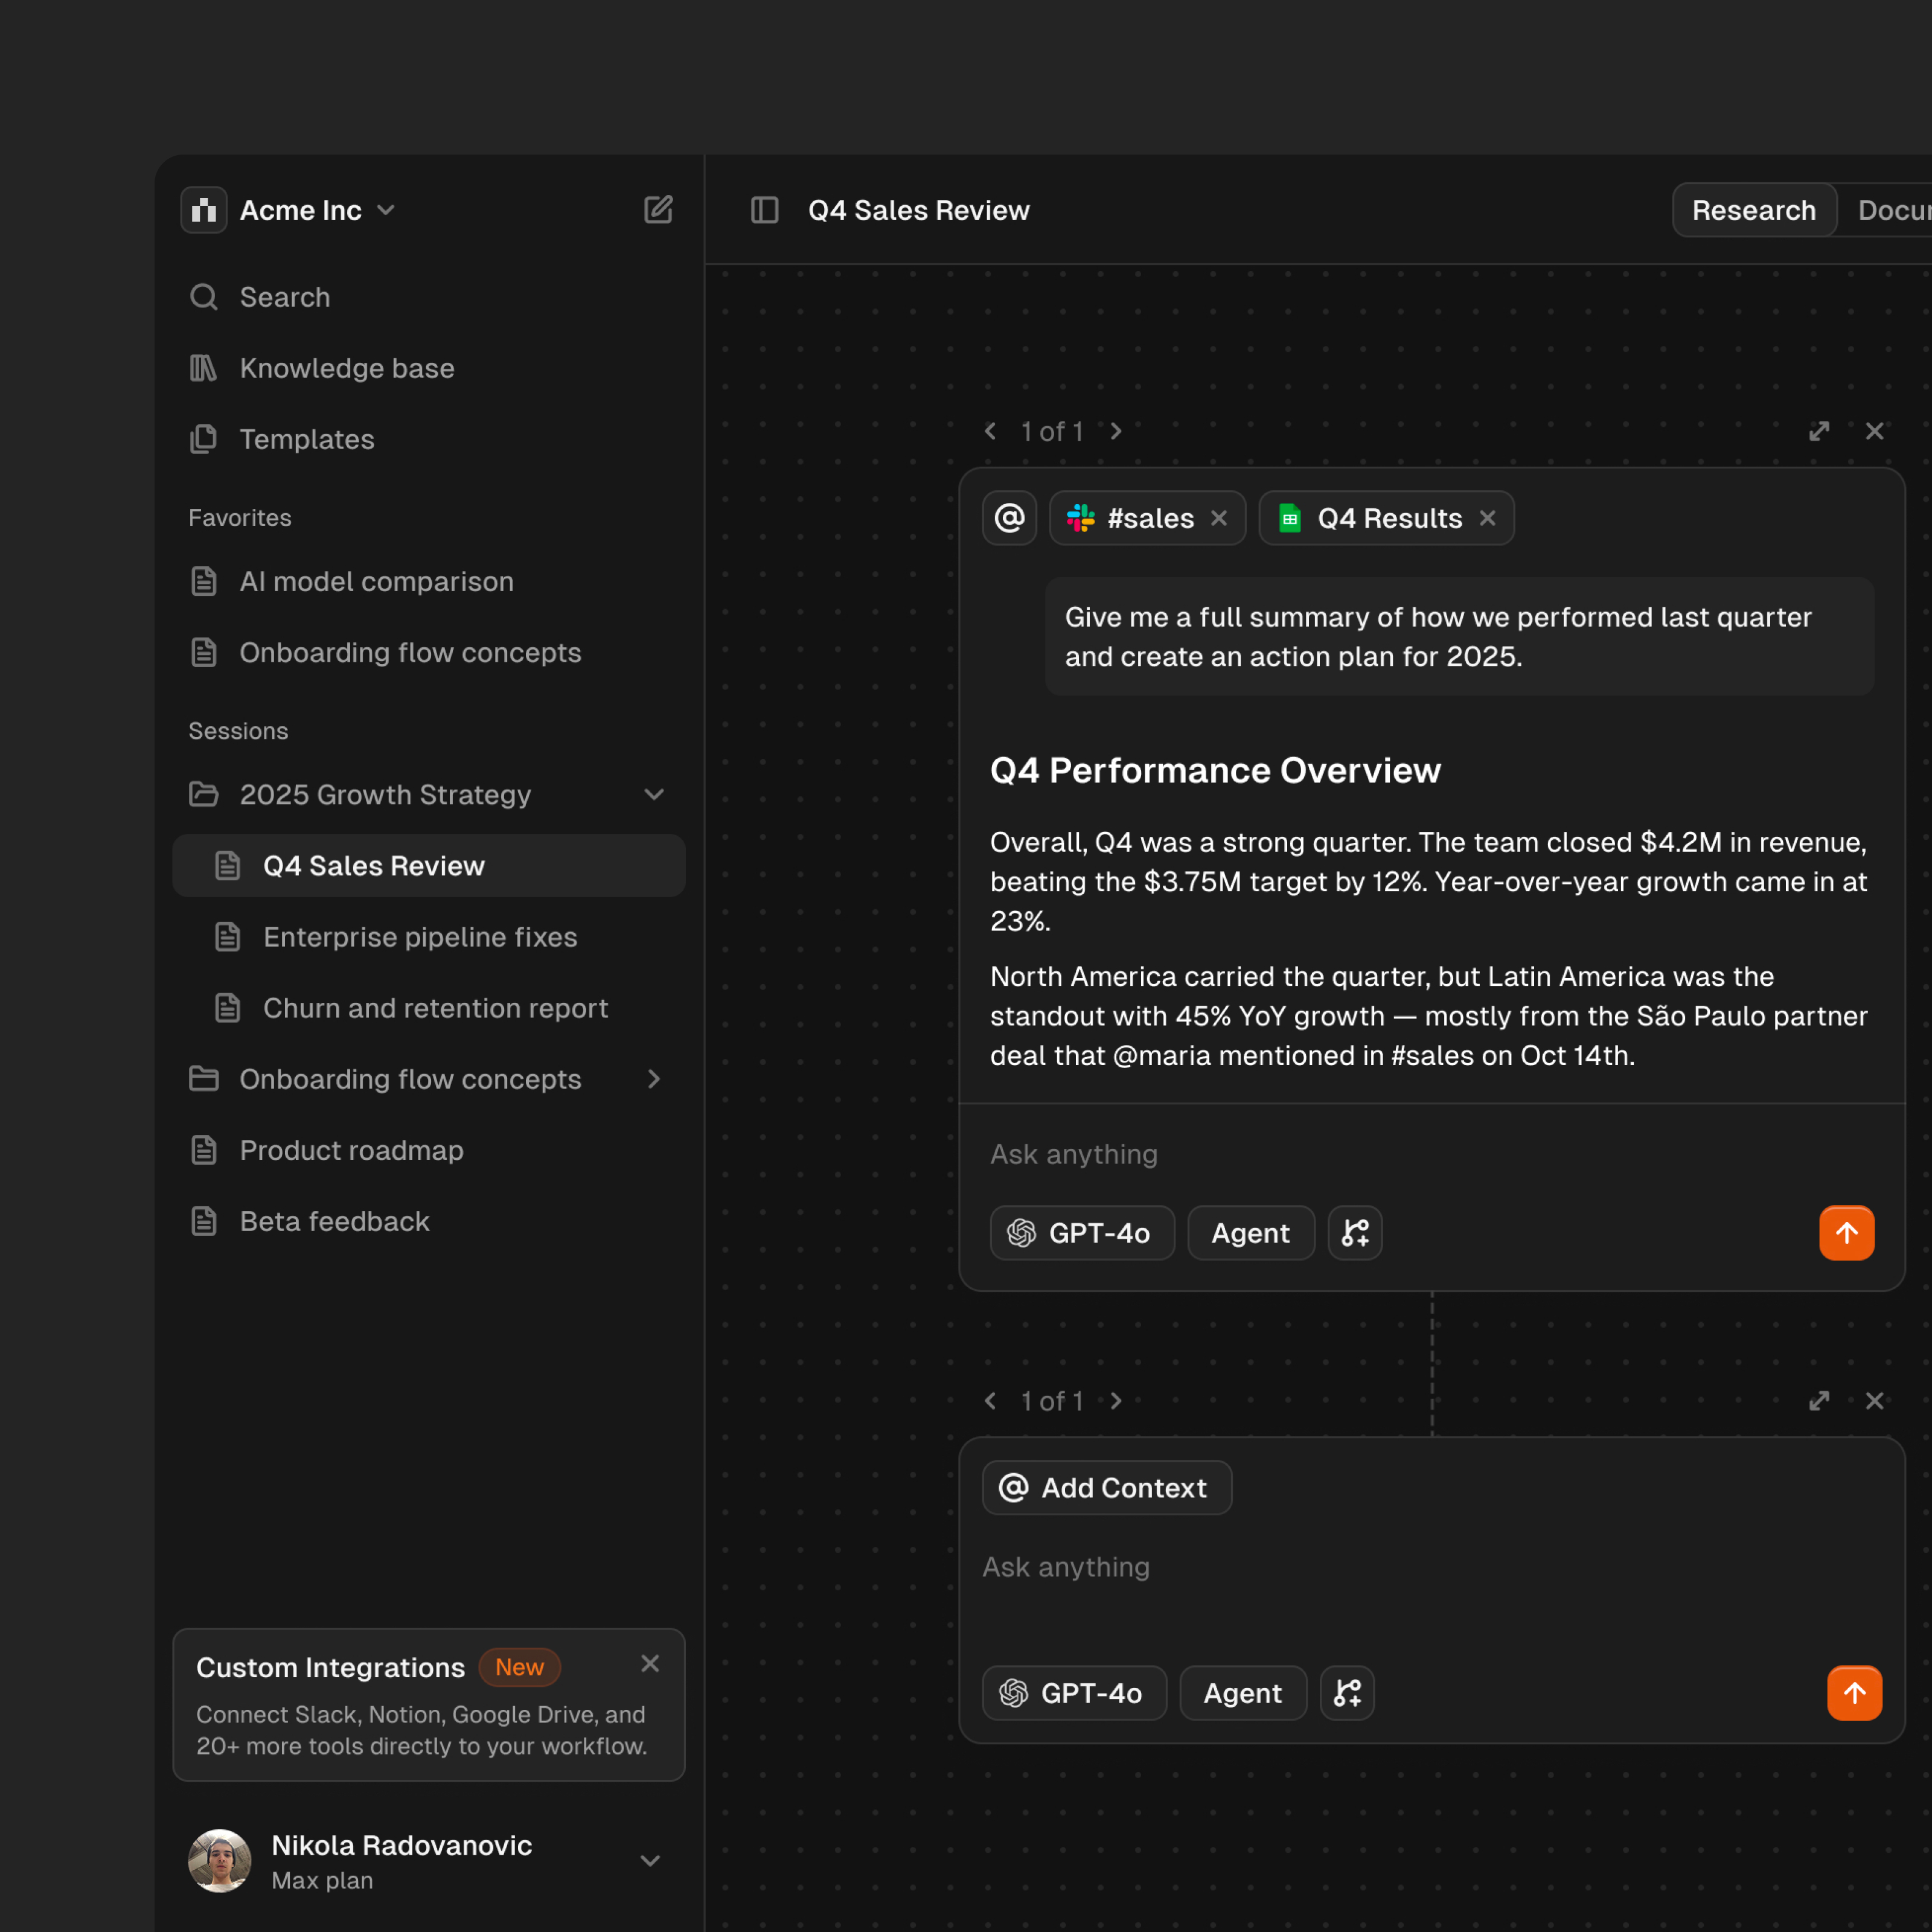
Task: Click the lower Ask anything input field
Action: 1400,1567
